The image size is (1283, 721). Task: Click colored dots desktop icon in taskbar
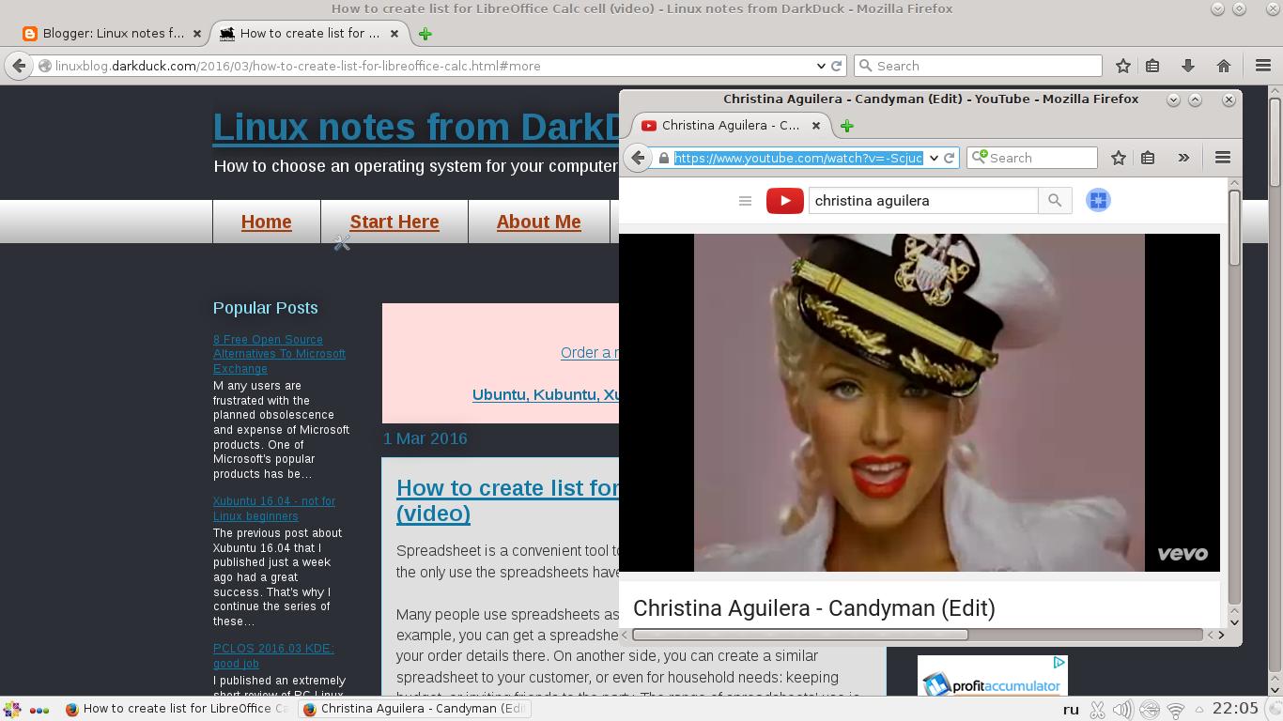click(39, 710)
